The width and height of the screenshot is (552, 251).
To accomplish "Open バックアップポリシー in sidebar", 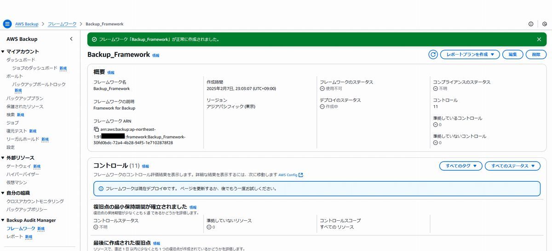I will click(27, 209).
